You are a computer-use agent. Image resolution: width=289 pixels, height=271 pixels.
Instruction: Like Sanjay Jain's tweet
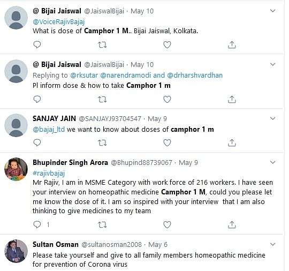tap(167, 142)
